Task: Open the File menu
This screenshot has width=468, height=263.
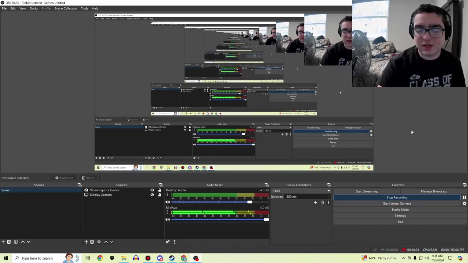Action: point(4,8)
